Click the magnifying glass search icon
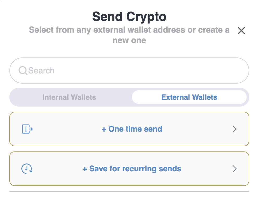 coord(23,71)
